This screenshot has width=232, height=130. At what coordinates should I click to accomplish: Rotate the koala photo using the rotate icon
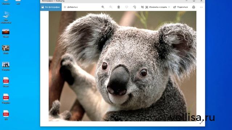[x=134, y=7]
